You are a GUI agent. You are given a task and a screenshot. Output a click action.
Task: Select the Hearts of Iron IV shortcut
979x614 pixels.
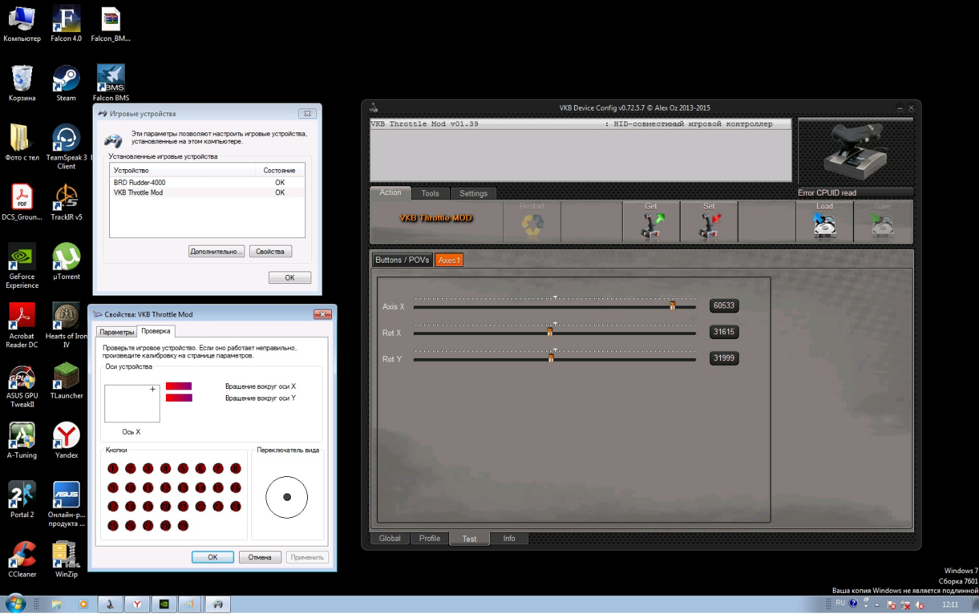66,325
